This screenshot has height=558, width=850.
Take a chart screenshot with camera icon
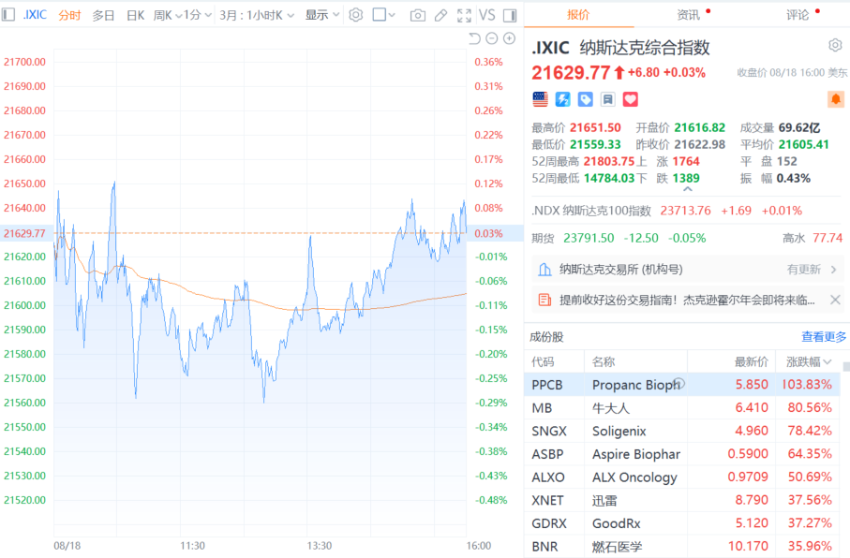point(417,15)
